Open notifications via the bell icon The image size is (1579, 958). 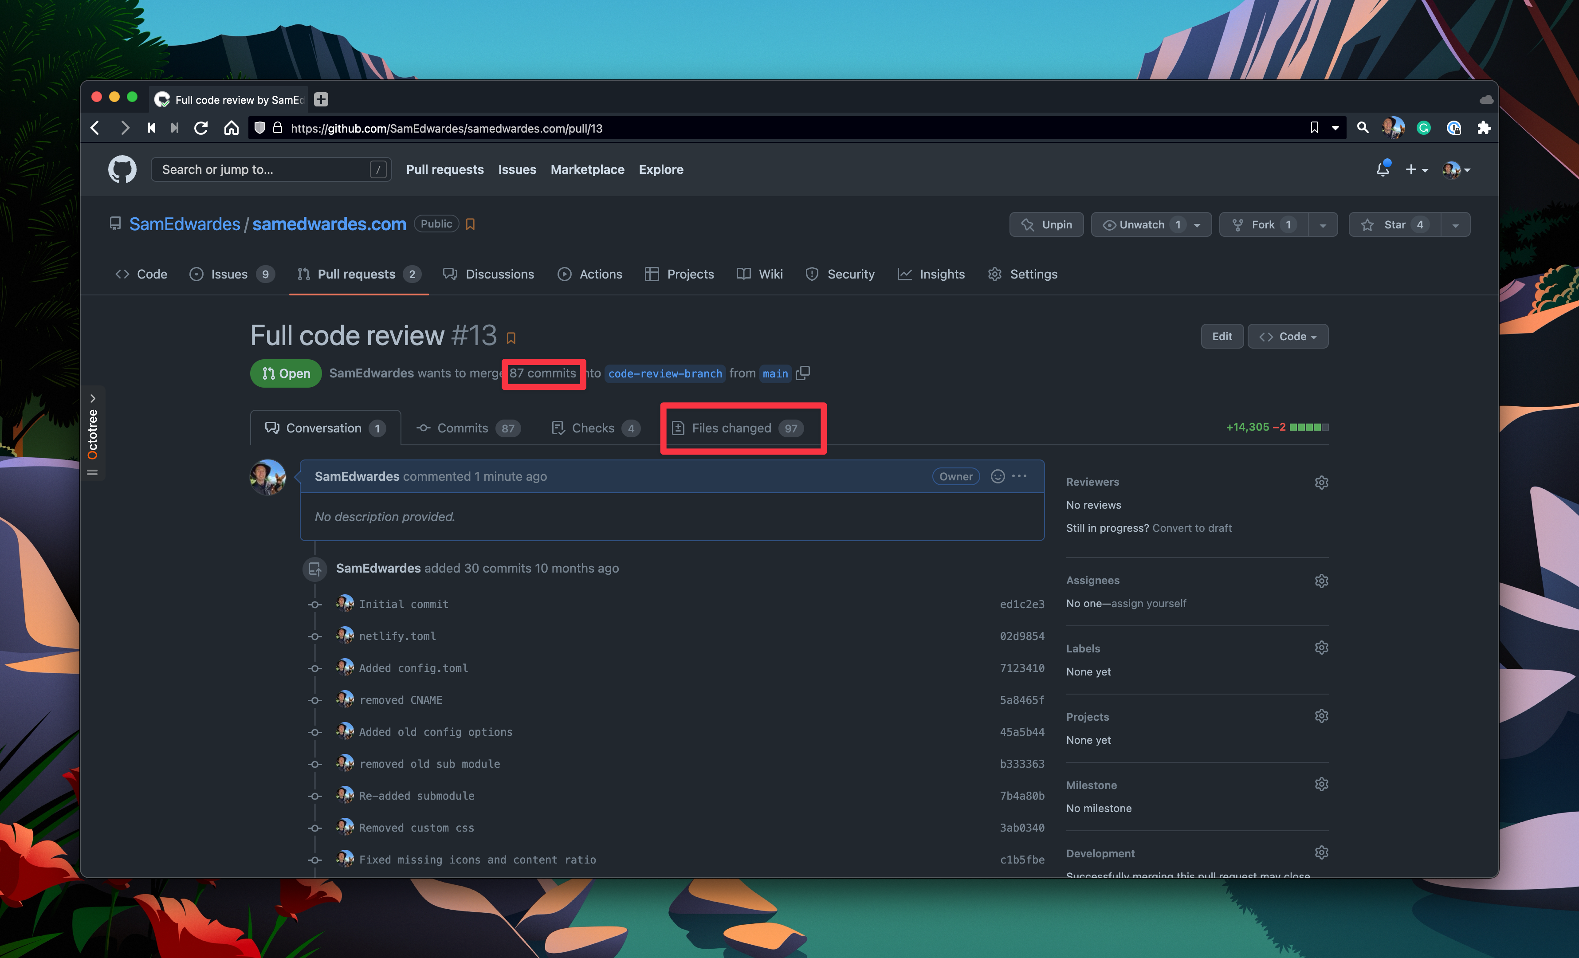pos(1382,169)
